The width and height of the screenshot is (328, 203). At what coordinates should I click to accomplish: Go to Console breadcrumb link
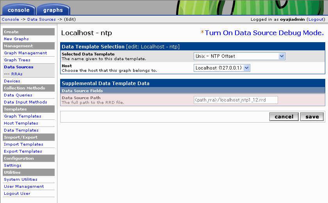point(10,19)
